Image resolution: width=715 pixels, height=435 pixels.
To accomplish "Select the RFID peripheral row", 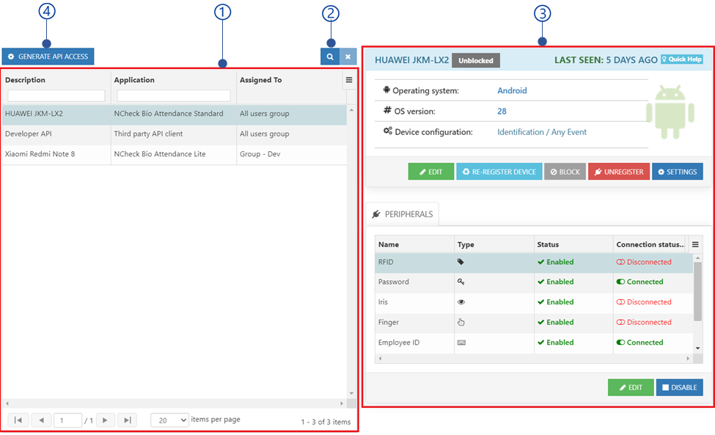I will tap(534, 262).
